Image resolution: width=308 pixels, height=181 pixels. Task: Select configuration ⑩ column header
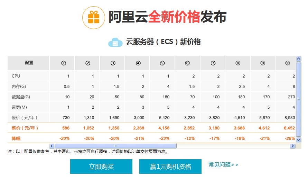tap(286, 63)
